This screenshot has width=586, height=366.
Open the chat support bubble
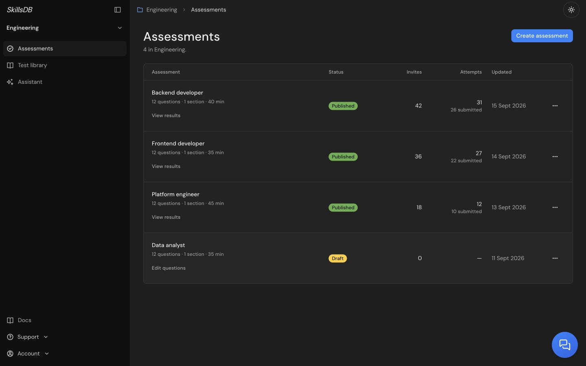(564, 345)
